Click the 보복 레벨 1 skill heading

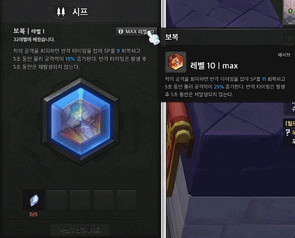point(29,31)
